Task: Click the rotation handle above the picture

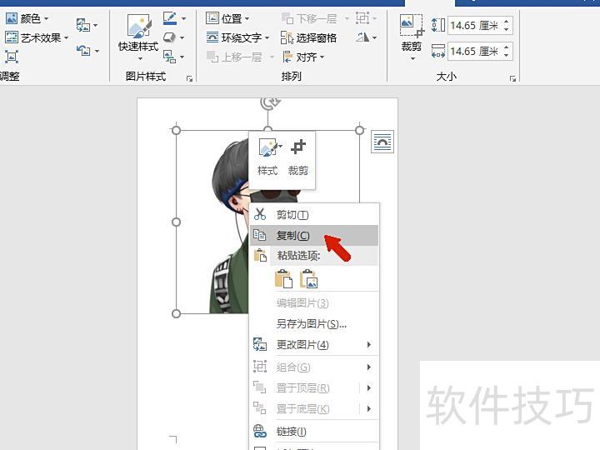Action: 268,102
